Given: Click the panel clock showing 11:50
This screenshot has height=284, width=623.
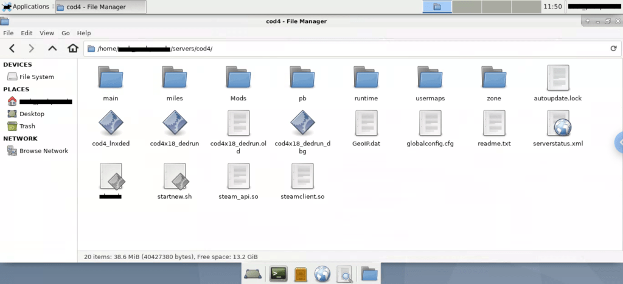Looking at the screenshot, I should pos(552,6).
